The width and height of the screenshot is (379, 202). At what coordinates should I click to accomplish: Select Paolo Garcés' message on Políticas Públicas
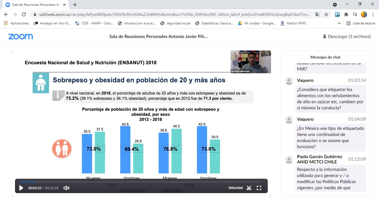[x=330, y=178]
